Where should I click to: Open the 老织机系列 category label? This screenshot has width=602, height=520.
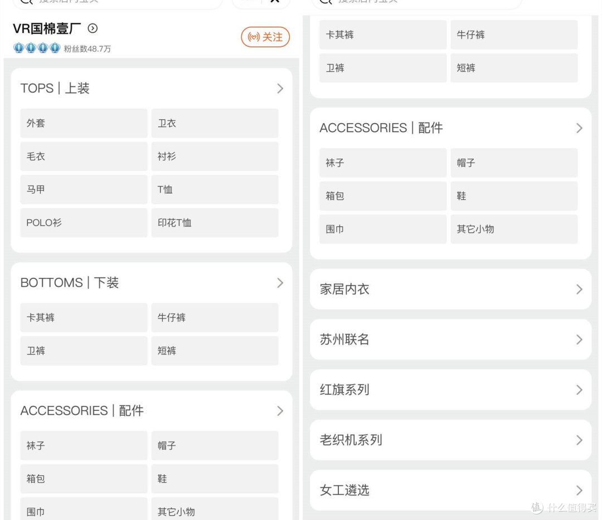click(351, 440)
